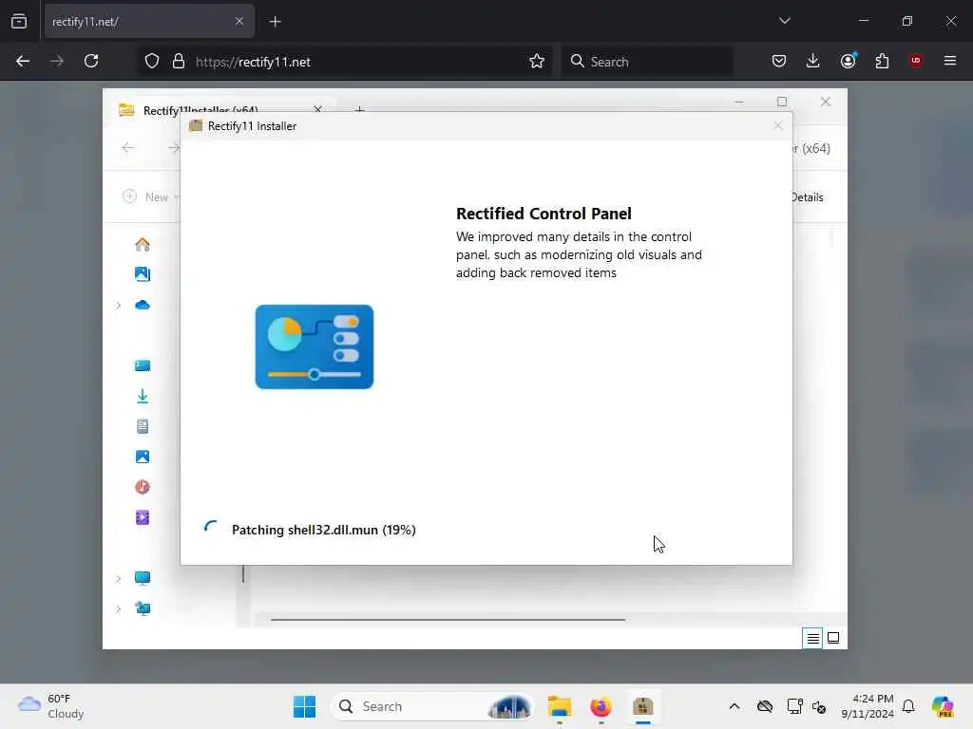
Task: Click Explorer horizontal scrollbar
Action: click(448, 619)
